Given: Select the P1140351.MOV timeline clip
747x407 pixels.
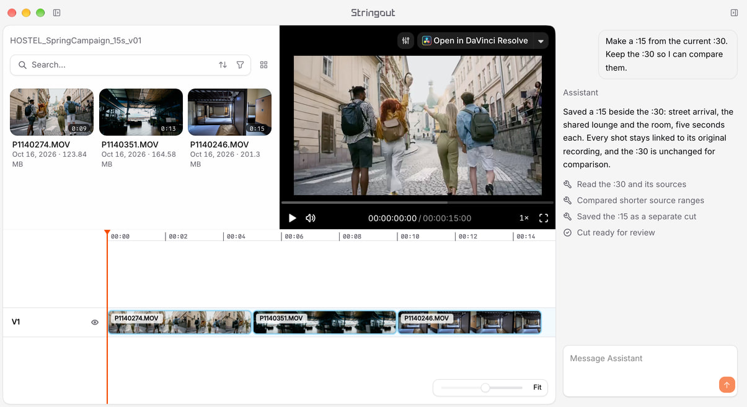Looking at the screenshot, I should point(325,322).
